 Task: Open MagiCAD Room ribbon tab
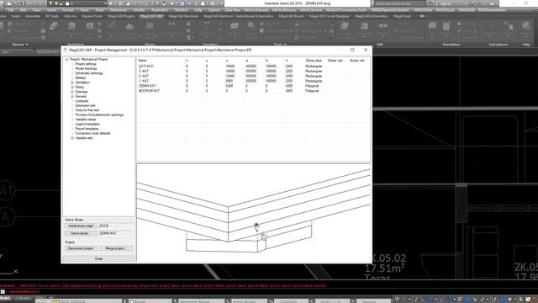[292, 16]
